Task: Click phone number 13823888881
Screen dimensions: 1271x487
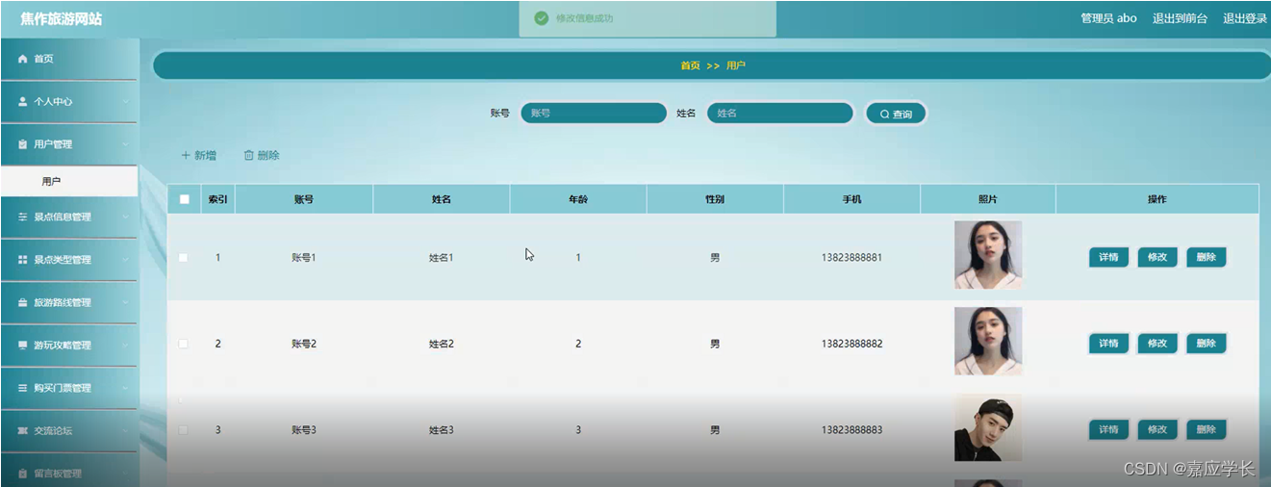Action: point(852,258)
